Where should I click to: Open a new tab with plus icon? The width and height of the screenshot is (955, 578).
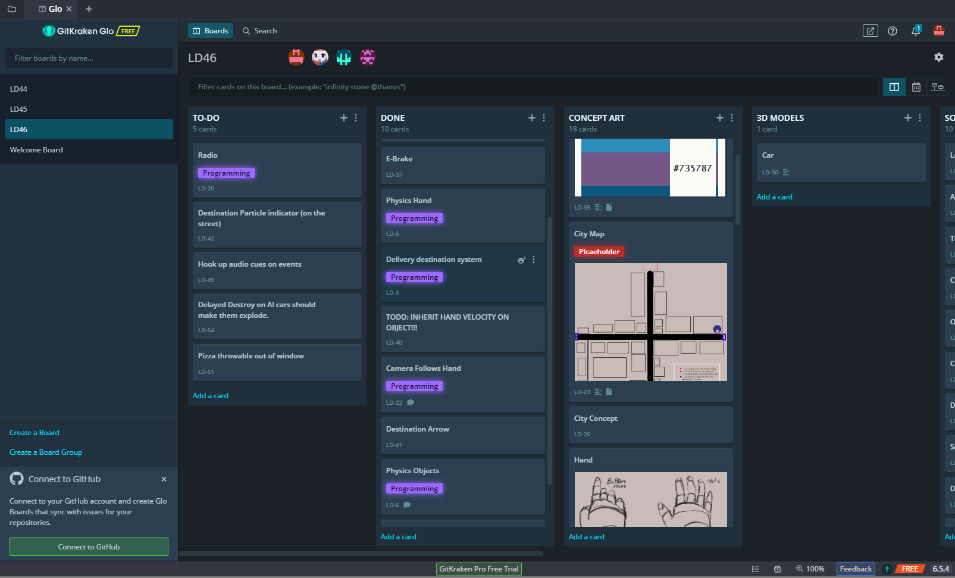(89, 9)
